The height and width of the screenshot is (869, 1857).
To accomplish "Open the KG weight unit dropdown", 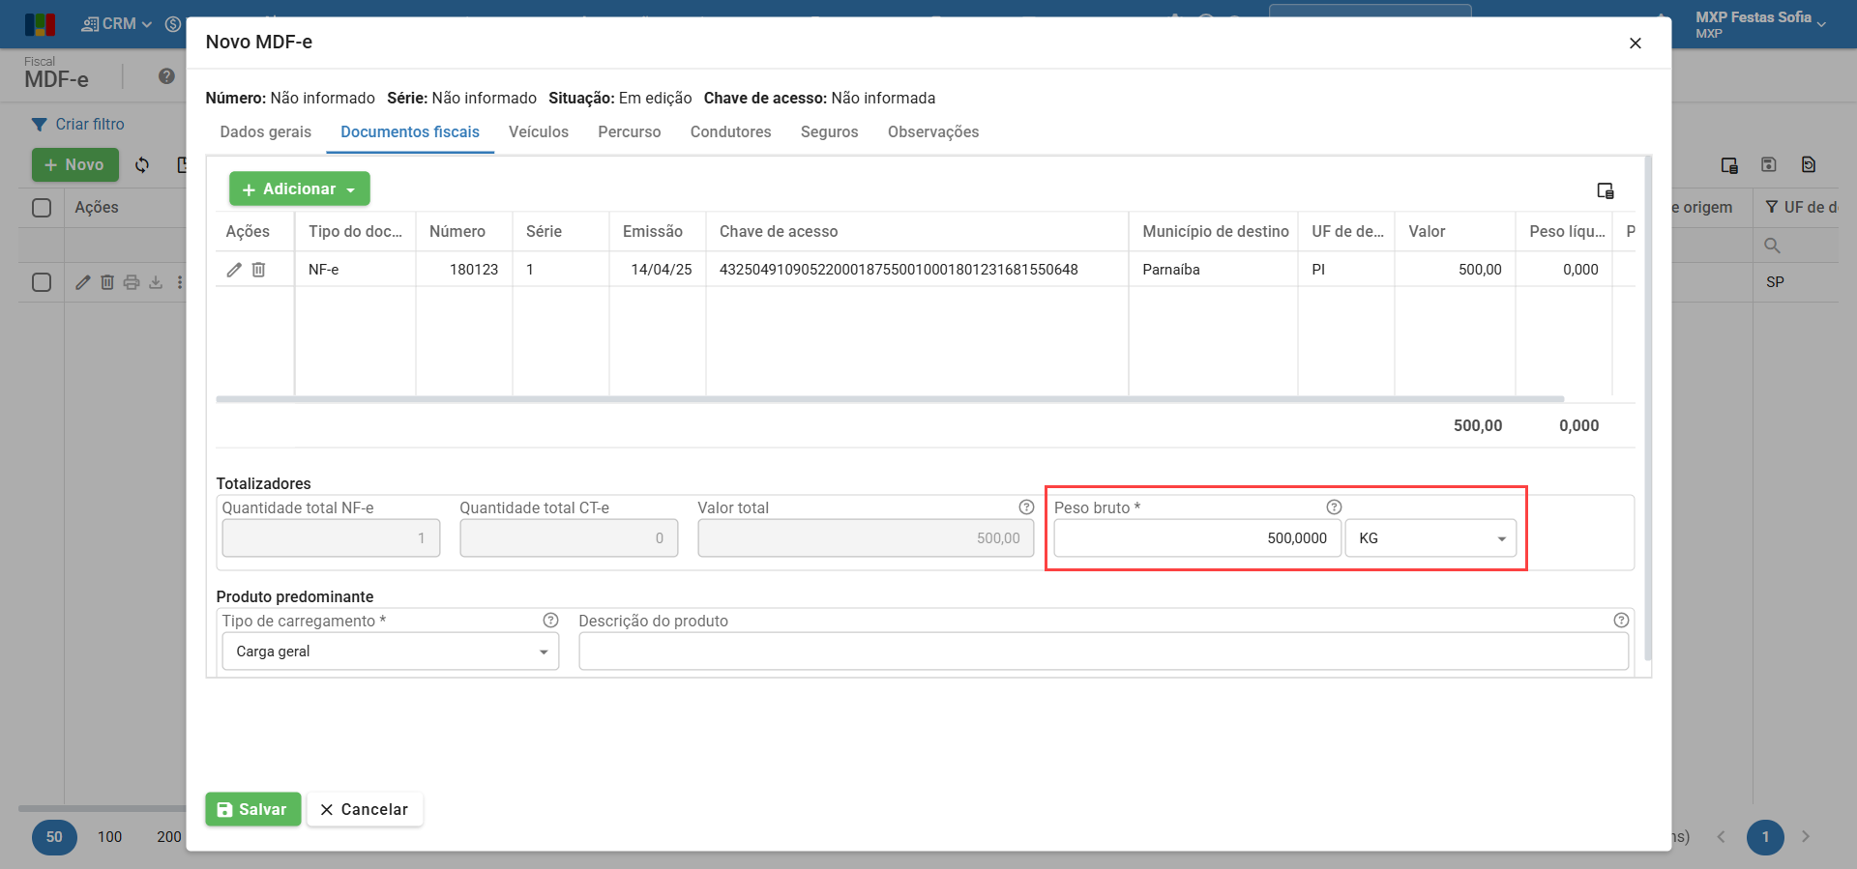I will point(1430,538).
